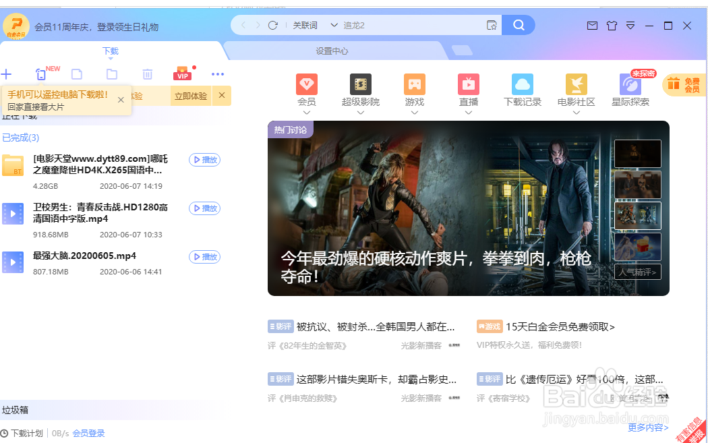Open more options with the three-dot icon
The image size is (708, 443).
[218, 74]
